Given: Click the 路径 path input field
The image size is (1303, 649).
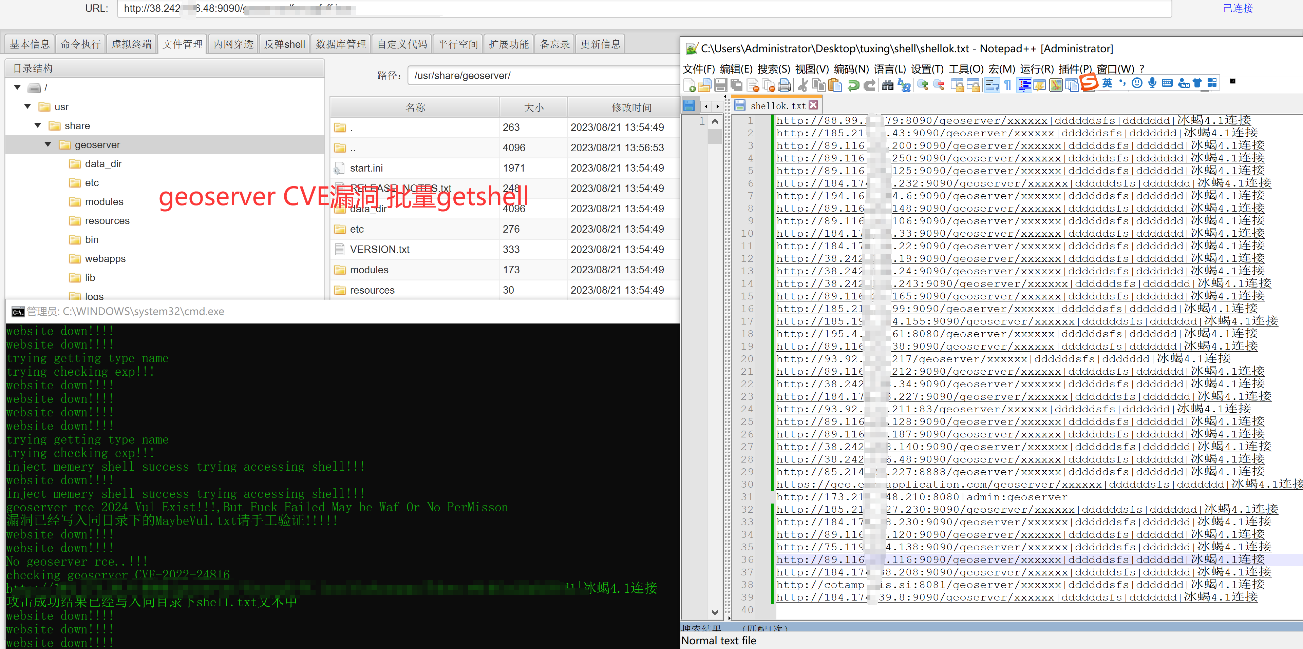Looking at the screenshot, I should coord(544,75).
